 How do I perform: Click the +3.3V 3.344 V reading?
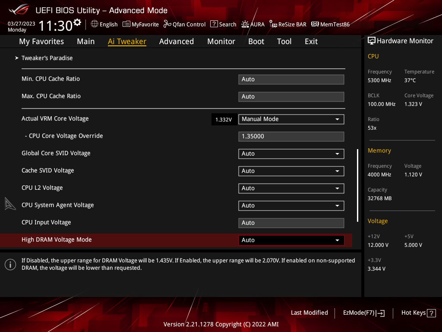pos(376,269)
